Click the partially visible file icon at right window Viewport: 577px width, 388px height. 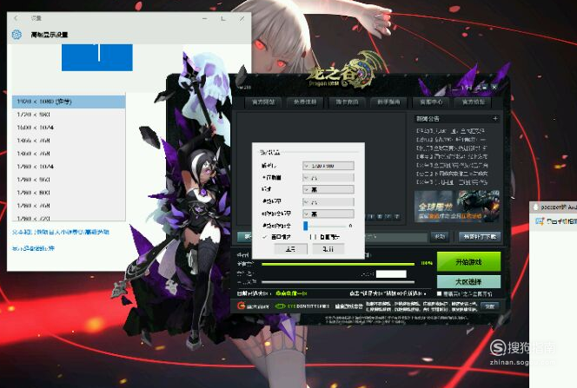[x=540, y=221]
